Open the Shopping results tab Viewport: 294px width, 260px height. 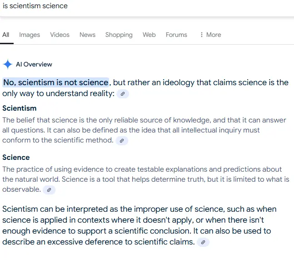(x=119, y=35)
